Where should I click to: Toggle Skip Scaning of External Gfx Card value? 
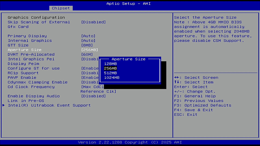pyautogui.click(x=93, y=22)
